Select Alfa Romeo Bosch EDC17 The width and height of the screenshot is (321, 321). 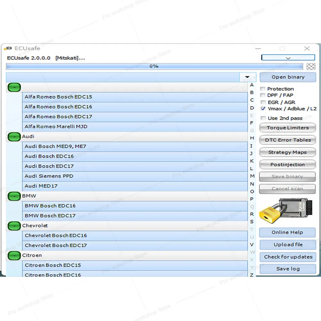pos(135,117)
